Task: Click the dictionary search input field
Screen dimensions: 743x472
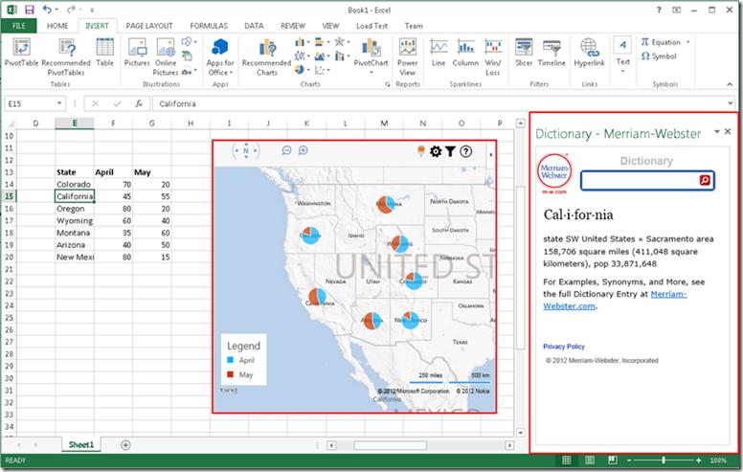Action: [641, 180]
